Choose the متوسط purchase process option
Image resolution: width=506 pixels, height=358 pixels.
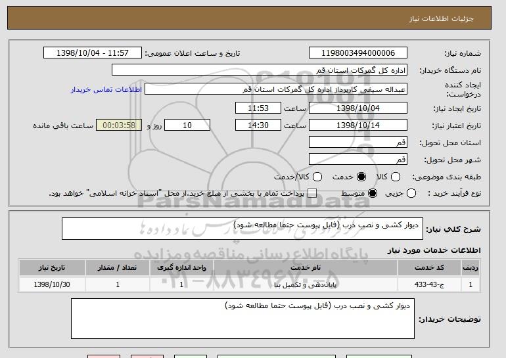tap(373, 193)
